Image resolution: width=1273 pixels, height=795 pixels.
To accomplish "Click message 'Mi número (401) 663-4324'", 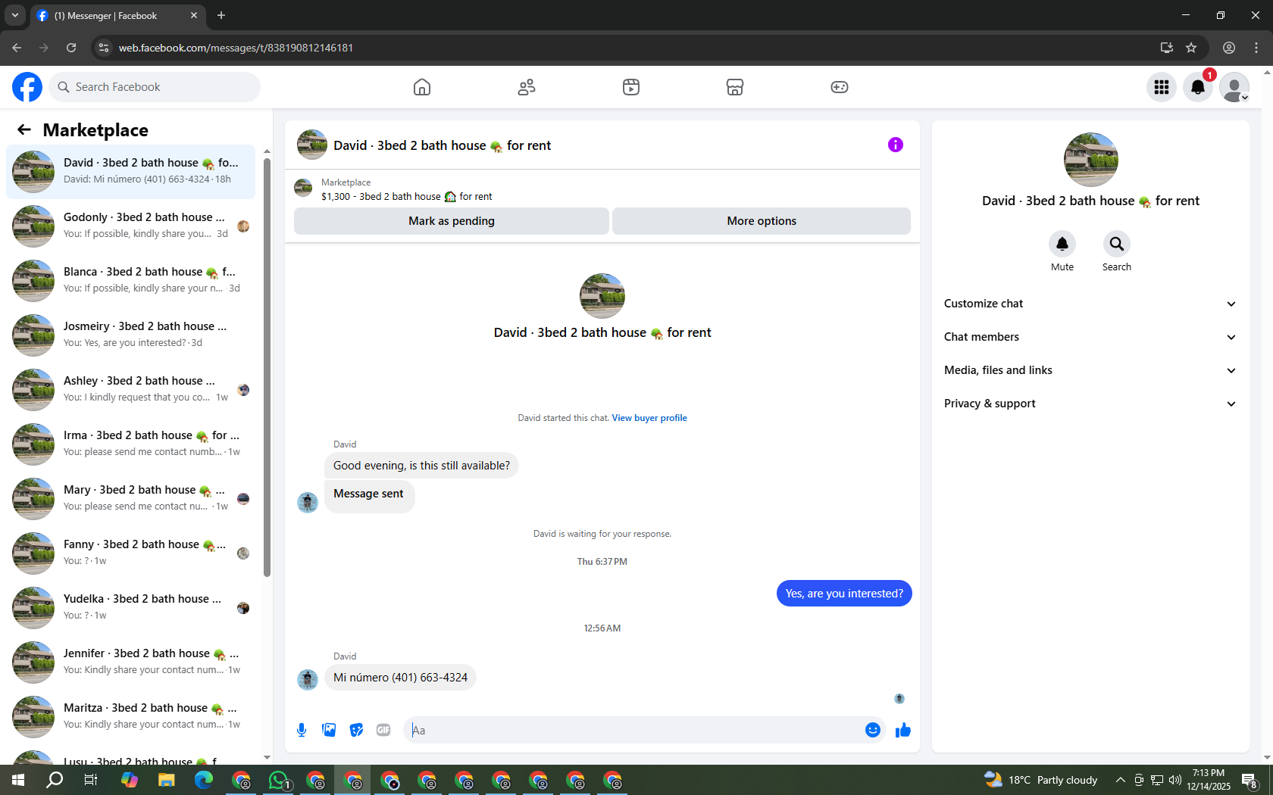I will 401,678.
